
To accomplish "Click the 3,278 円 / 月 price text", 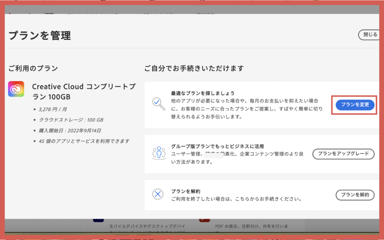I will (52, 109).
